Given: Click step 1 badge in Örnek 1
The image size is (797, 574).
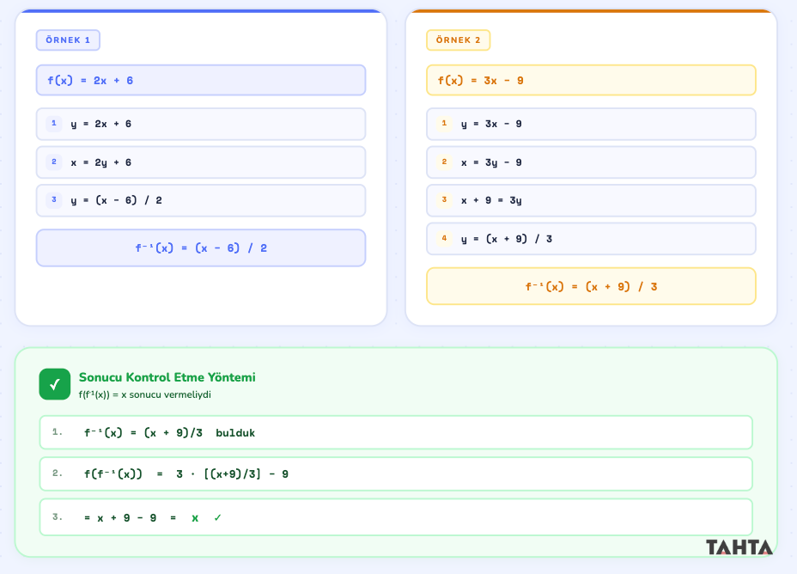Looking at the screenshot, I should 54,124.
